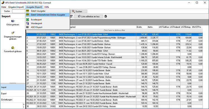Image resolution: width=209 pixels, height=109 pixels.
Task: Open the Einstellungen navigation section
Action: tap(13, 100)
